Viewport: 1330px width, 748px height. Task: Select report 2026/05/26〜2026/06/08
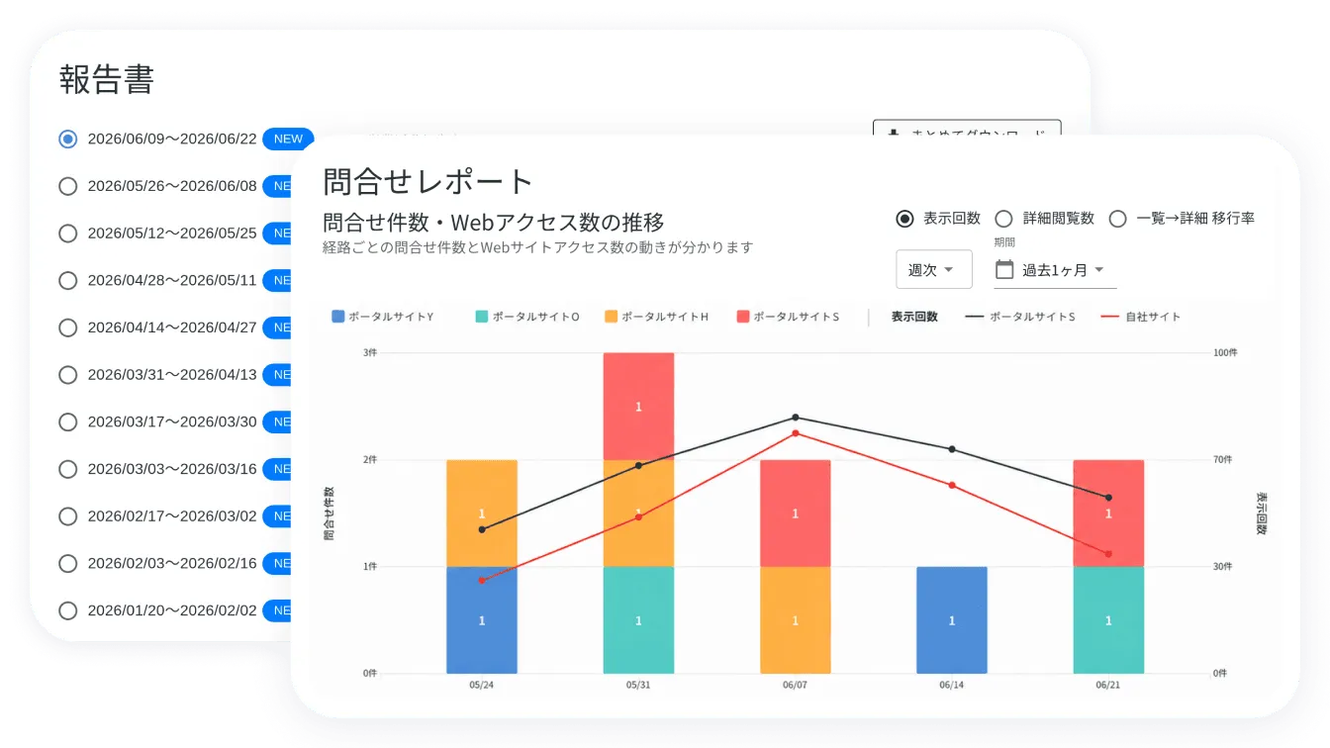coord(67,186)
